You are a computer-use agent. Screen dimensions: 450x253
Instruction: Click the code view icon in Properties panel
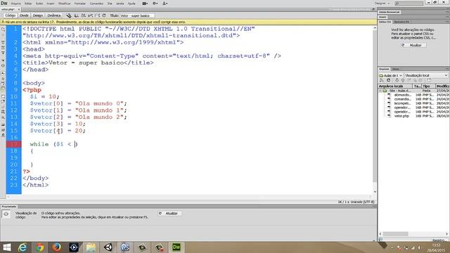click(6, 214)
